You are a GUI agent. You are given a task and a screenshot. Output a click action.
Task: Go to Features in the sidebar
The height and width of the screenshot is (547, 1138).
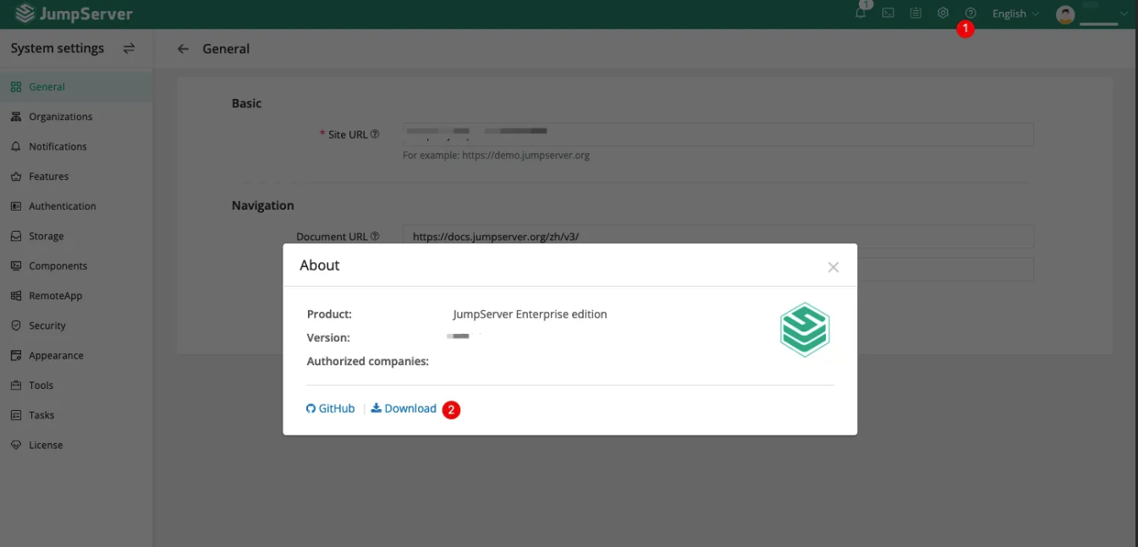click(x=76, y=176)
